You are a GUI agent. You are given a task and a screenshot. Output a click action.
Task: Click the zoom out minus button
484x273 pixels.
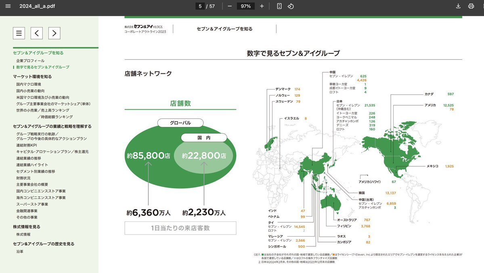[x=230, y=6]
